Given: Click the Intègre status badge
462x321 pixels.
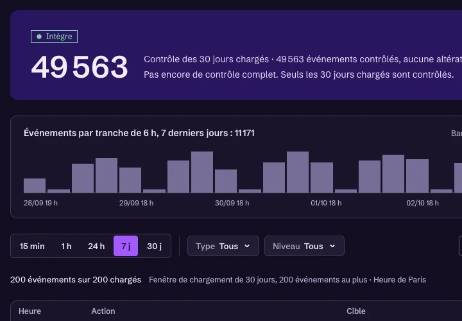Looking at the screenshot, I should click(x=54, y=37).
